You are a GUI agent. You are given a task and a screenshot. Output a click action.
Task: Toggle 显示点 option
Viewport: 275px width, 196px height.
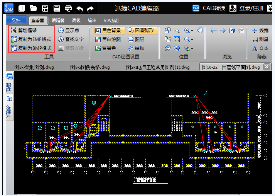click(69, 30)
